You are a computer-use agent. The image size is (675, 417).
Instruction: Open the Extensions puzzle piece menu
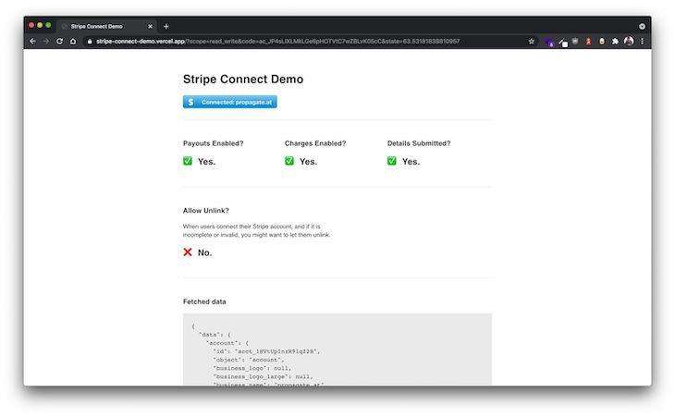[x=615, y=42]
